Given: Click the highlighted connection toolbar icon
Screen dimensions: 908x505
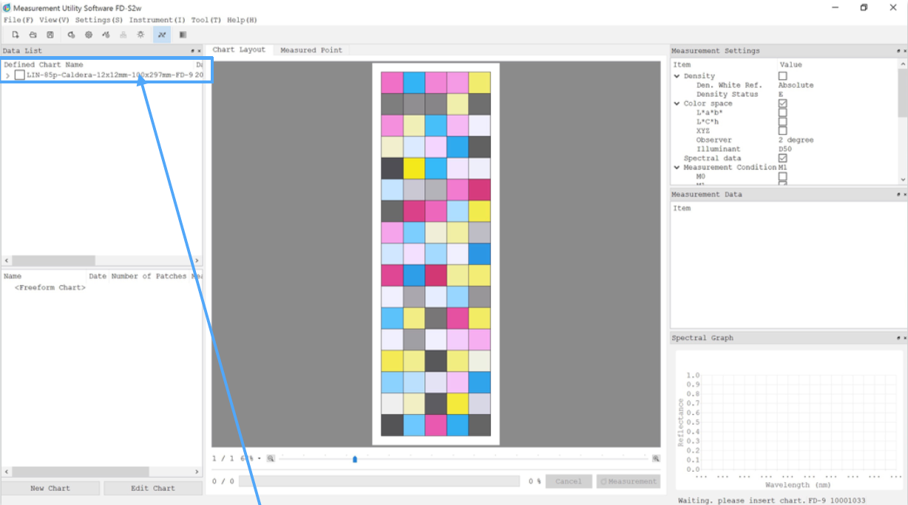Looking at the screenshot, I should tap(161, 35).
